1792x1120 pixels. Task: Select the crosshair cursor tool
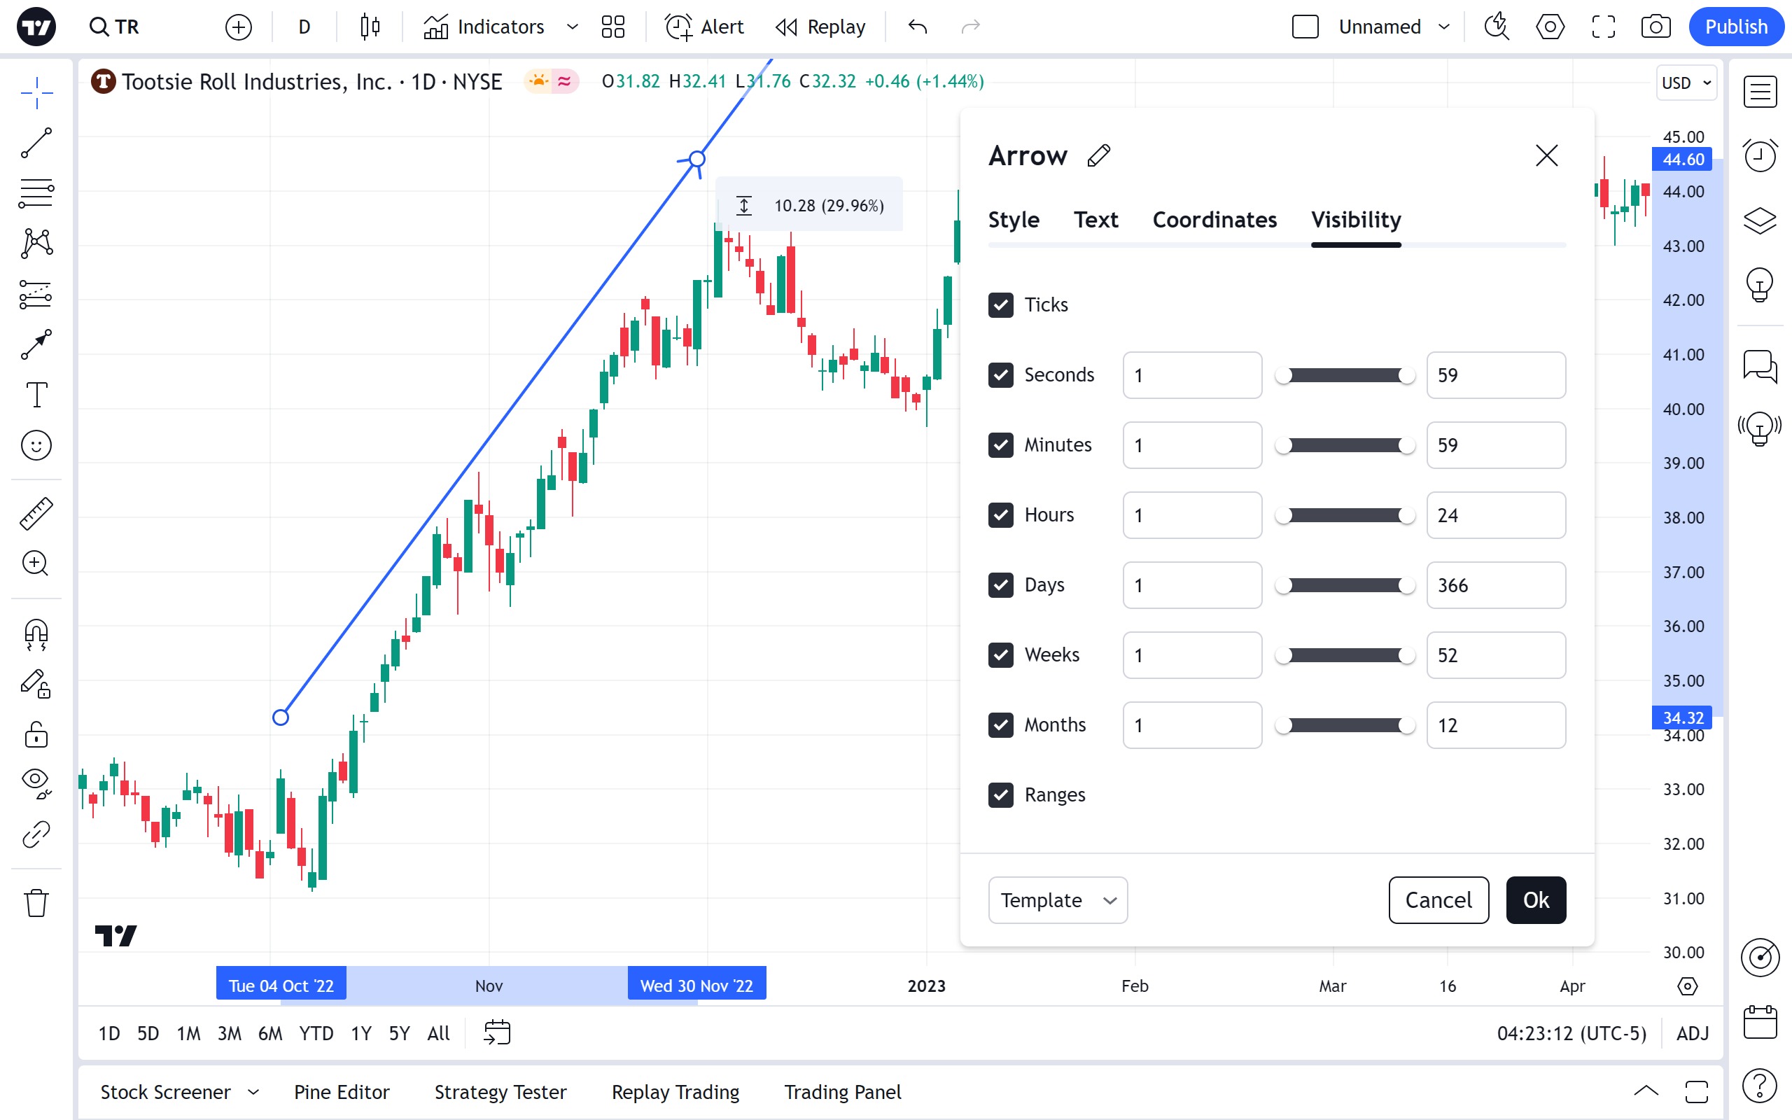(36, 92)
